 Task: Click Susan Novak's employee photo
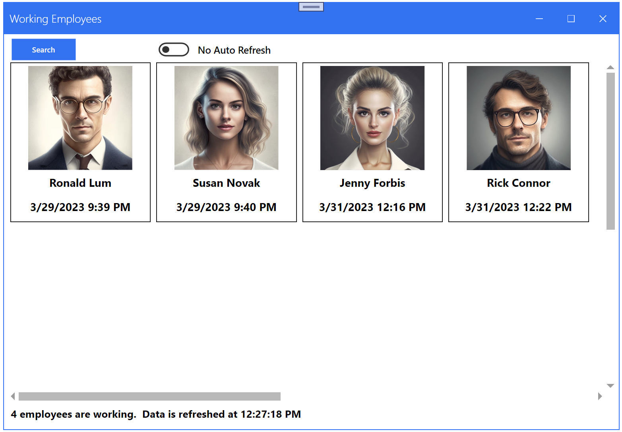coord(226,117)
